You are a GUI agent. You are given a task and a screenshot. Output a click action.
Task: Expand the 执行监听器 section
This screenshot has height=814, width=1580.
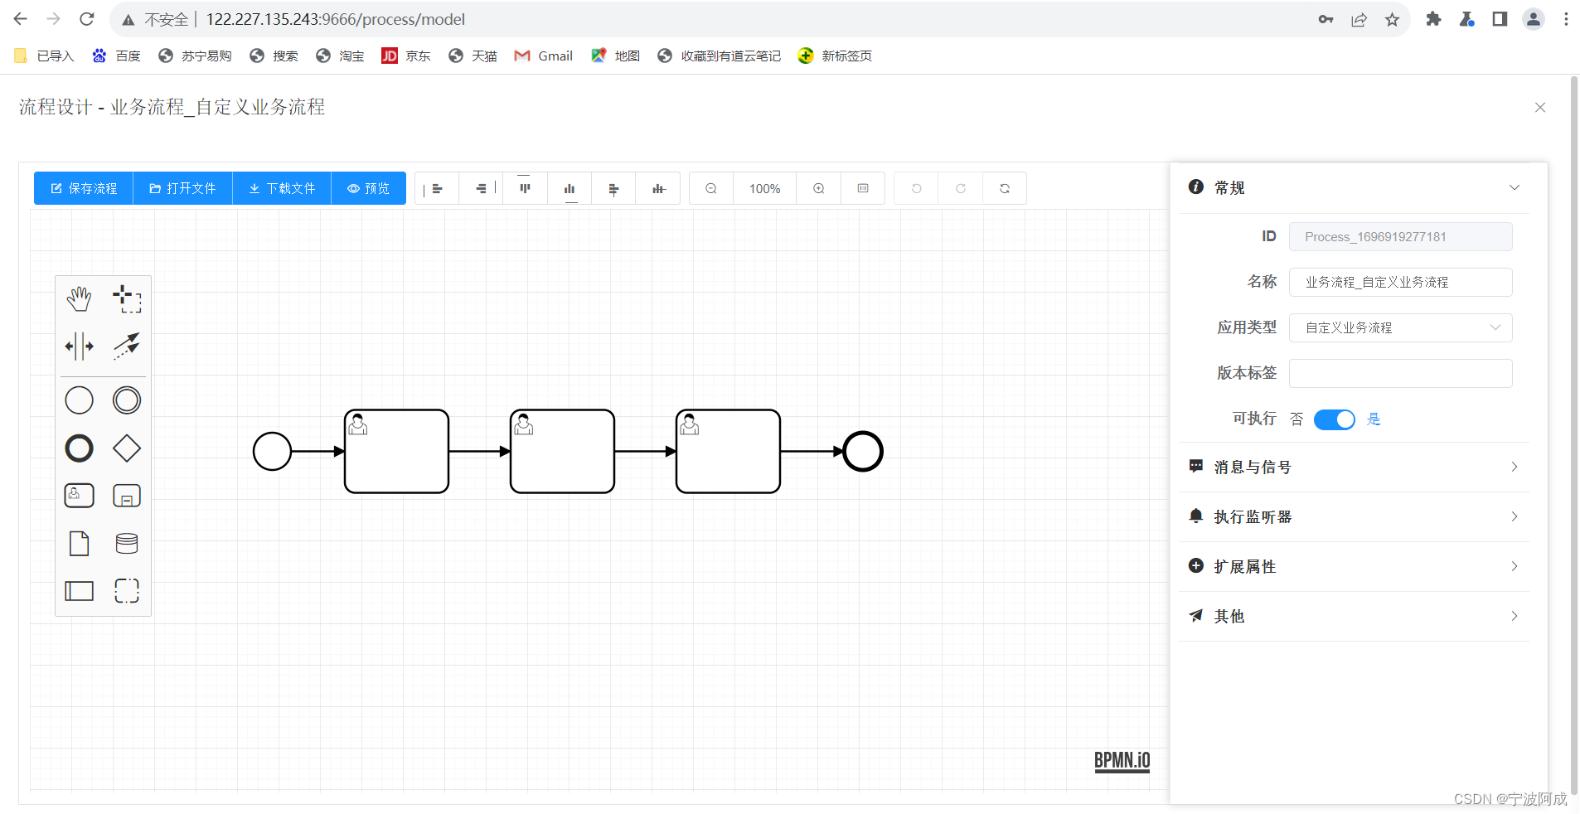1354,517
